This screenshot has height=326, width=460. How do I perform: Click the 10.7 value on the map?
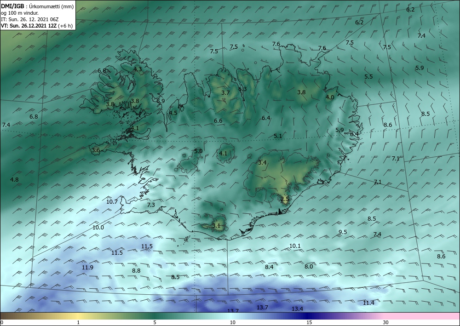click(112, 201)
